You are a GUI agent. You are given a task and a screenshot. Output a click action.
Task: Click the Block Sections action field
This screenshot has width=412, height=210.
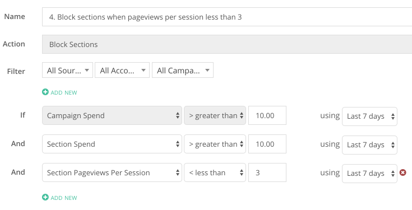click(x=227, y=44)
